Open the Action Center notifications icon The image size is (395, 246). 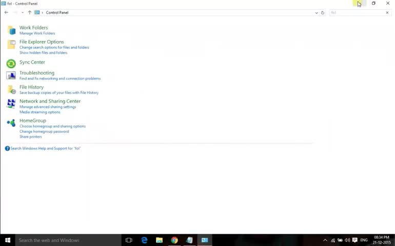[354, 240]
